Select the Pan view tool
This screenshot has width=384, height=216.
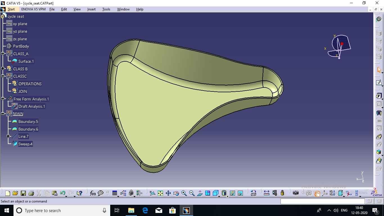click(168, 193)
